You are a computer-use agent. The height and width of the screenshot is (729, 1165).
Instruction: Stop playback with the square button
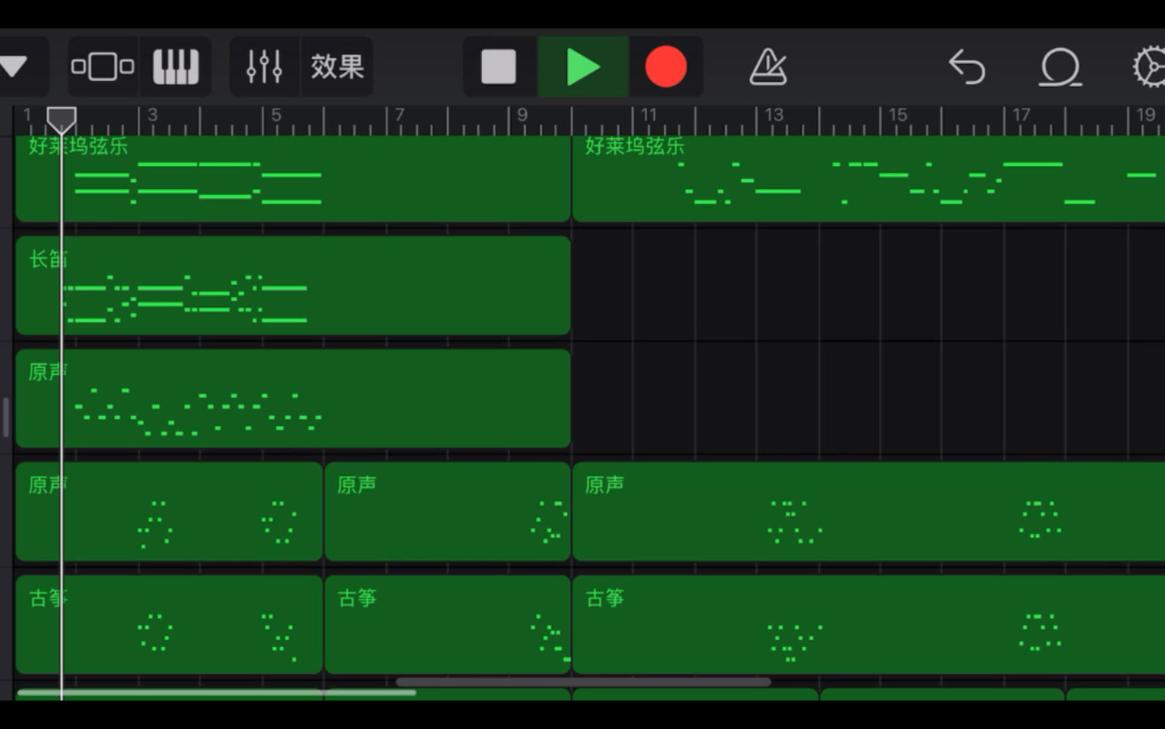click(x=498, y=67)
